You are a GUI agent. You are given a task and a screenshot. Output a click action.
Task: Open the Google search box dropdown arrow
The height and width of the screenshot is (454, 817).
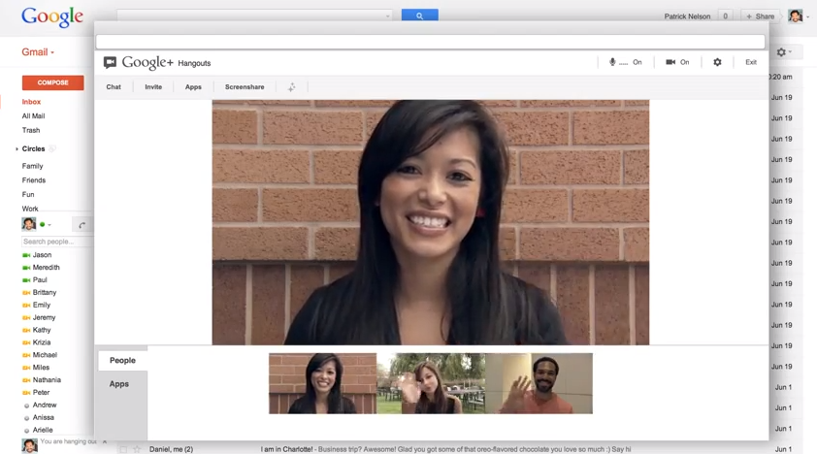point(388,16)
